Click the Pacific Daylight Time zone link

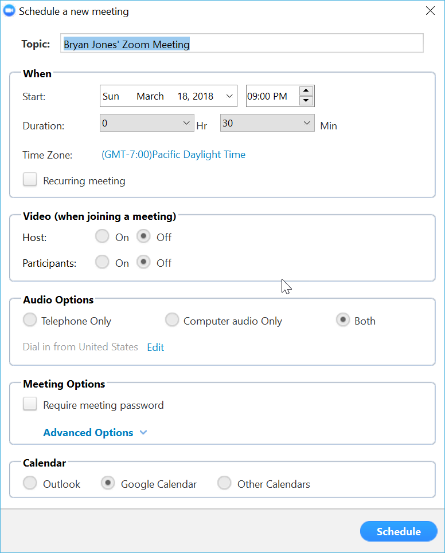(x=173, y=155)
